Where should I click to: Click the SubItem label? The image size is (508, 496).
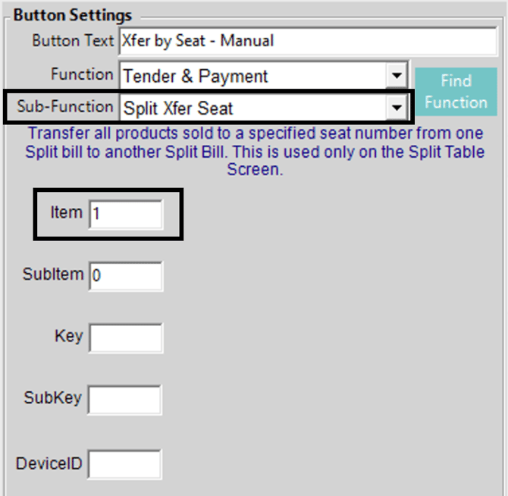click(x=53, y=274)
